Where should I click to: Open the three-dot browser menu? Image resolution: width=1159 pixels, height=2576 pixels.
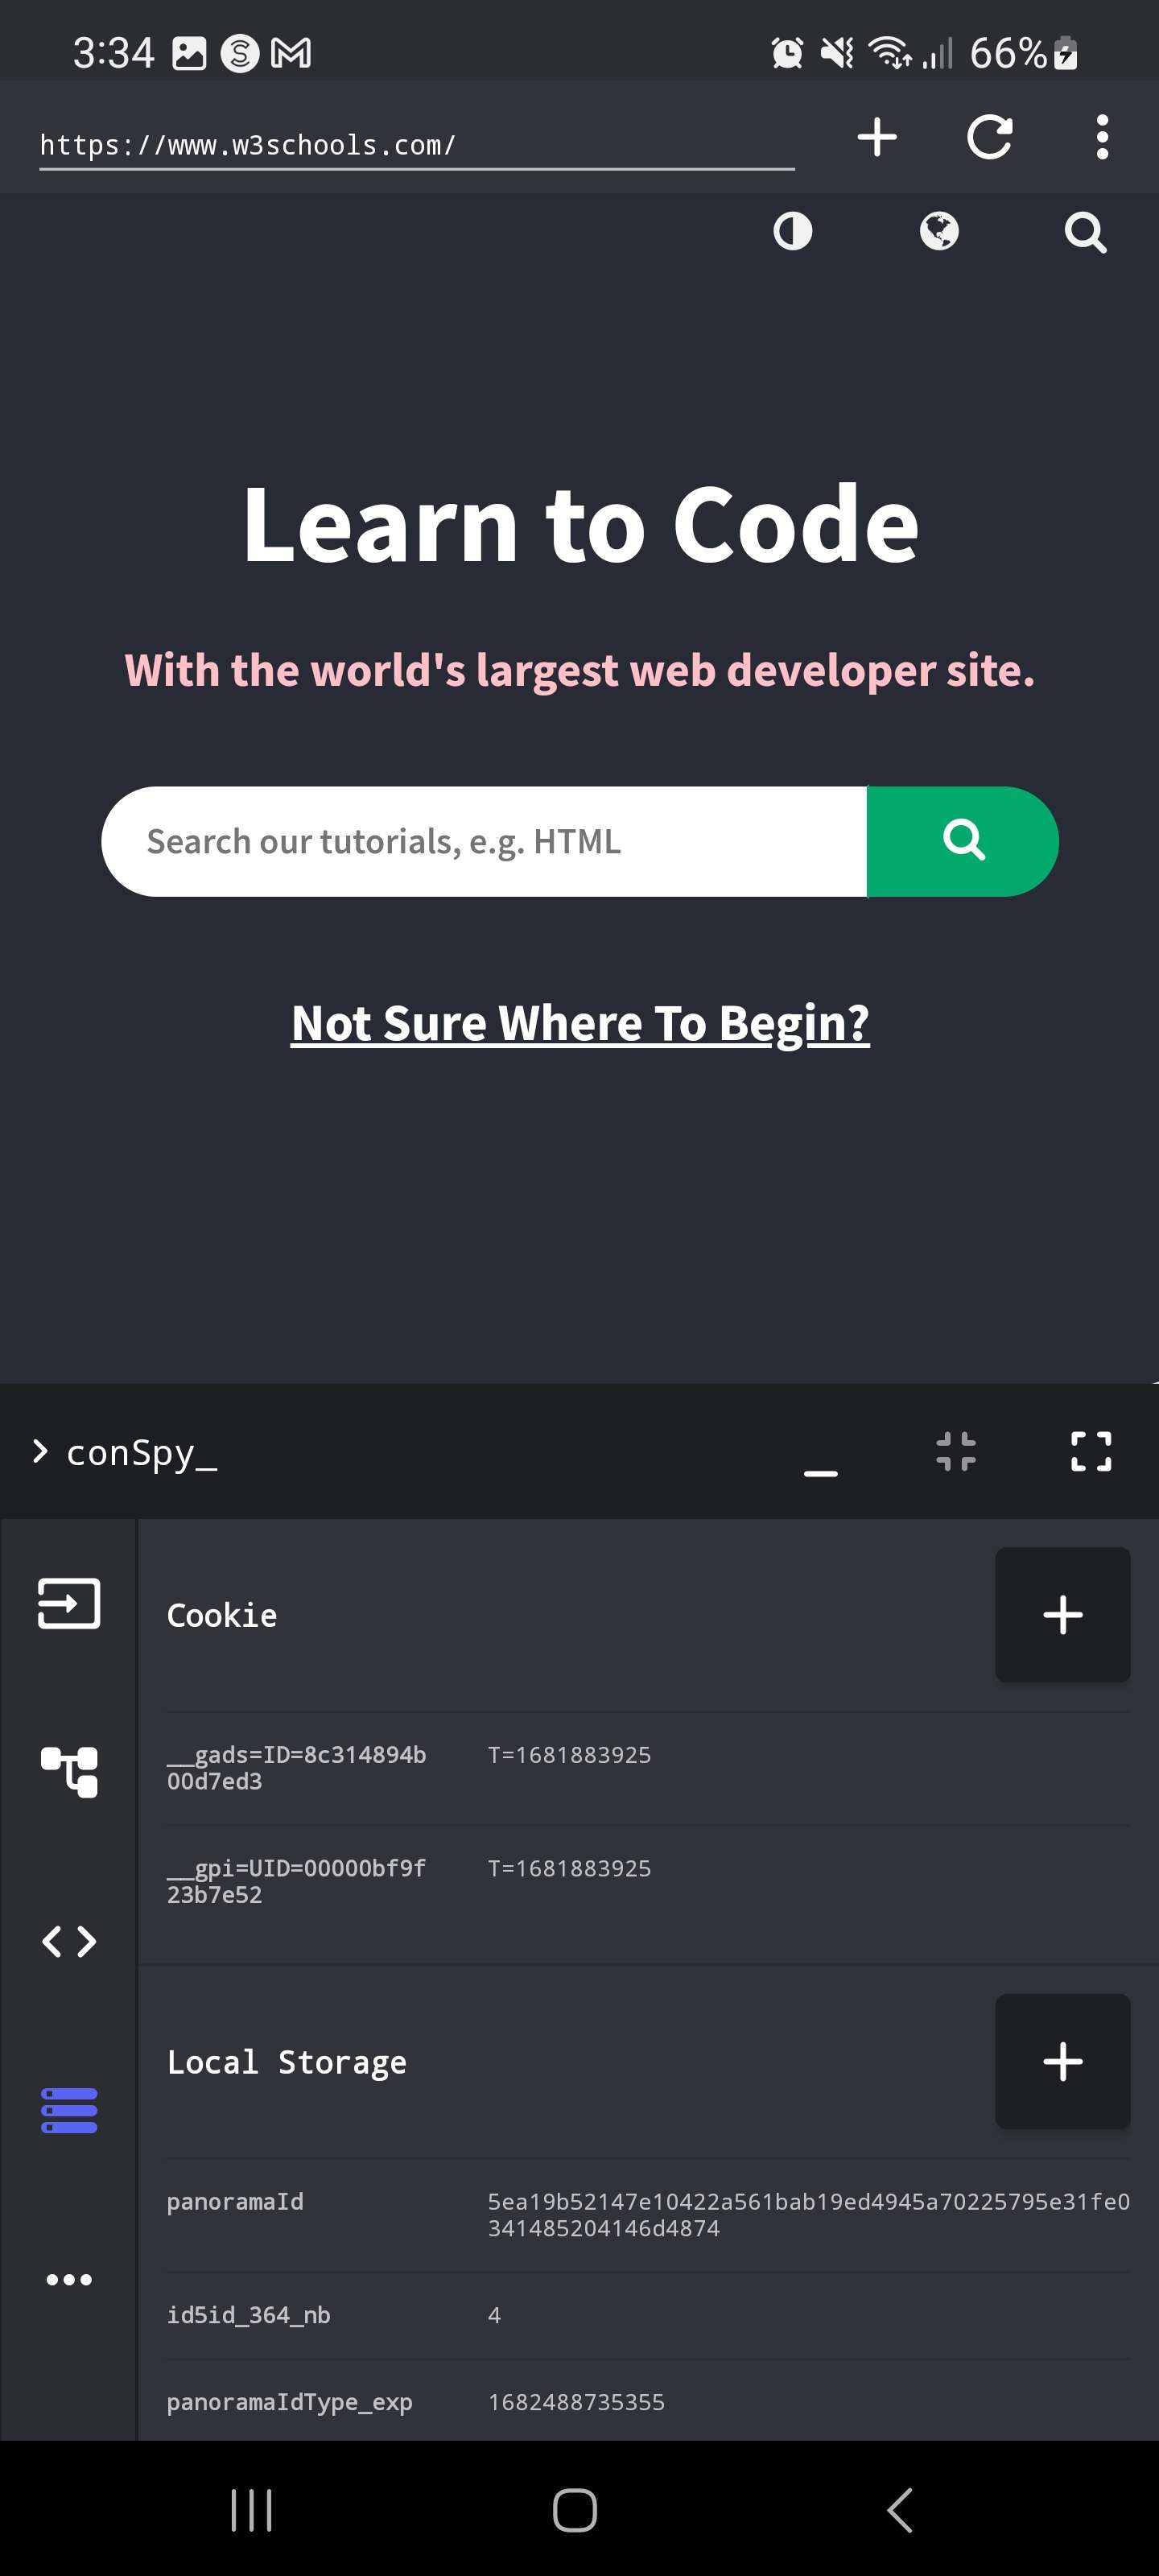(x=1102, y=137)
